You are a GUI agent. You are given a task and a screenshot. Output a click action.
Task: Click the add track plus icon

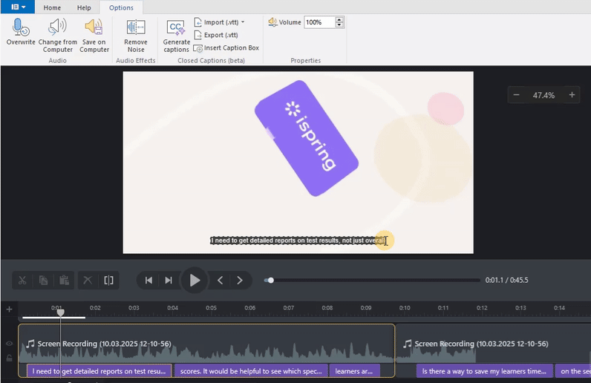point(9,309)
